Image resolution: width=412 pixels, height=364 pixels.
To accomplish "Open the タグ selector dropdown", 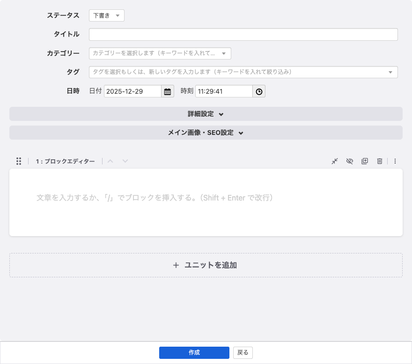I will (x=243, y=72).
